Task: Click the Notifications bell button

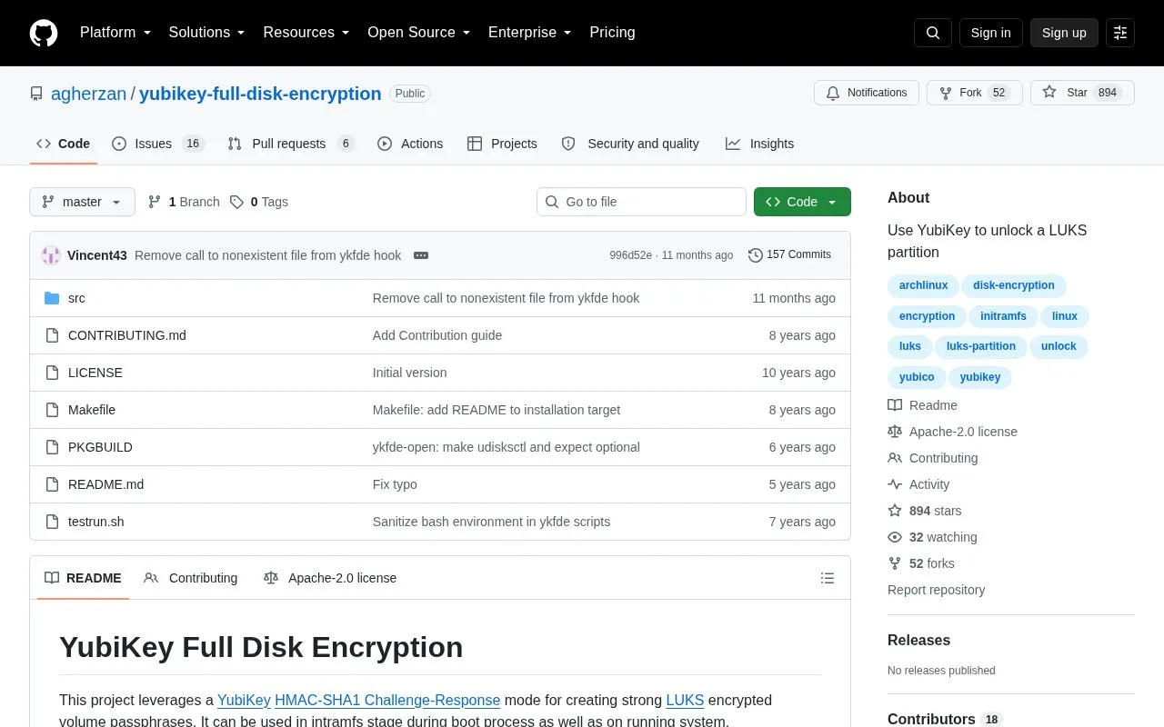Action: point(867,93)
